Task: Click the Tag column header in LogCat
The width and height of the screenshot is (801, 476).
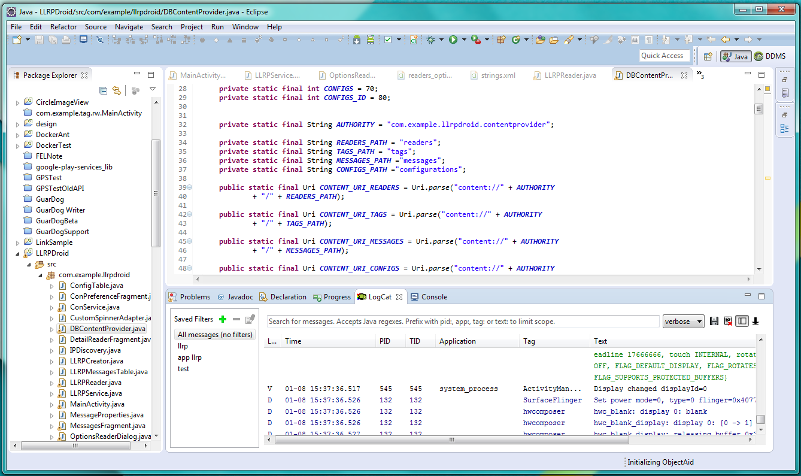Action: click(x=554, y=341)
